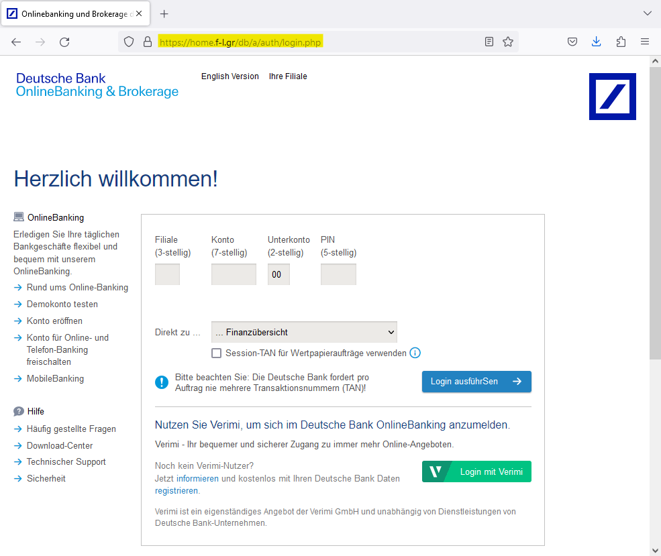Click the 5-digit PIN input field

point(338,274)
